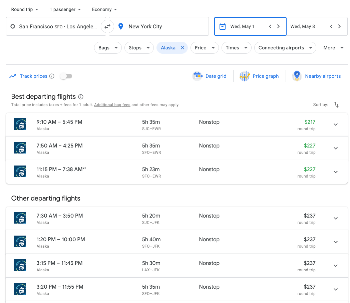Open the Round trip dropdown
This screenshot has width=350, height=303.
25,9
